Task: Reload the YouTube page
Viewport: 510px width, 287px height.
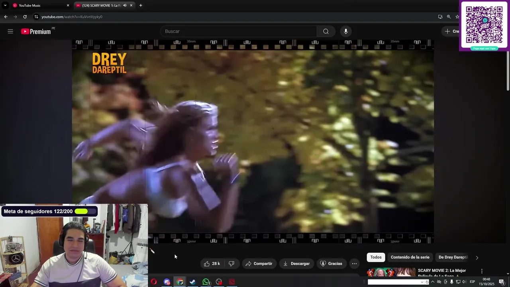Action: point(25,17)
